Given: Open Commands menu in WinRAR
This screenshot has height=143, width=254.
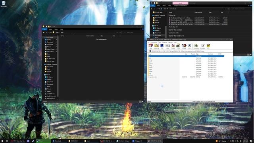Looking at the screenshot, I should coord(154,42).
